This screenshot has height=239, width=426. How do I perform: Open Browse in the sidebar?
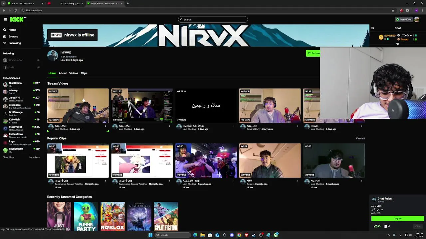click(13, 37)
